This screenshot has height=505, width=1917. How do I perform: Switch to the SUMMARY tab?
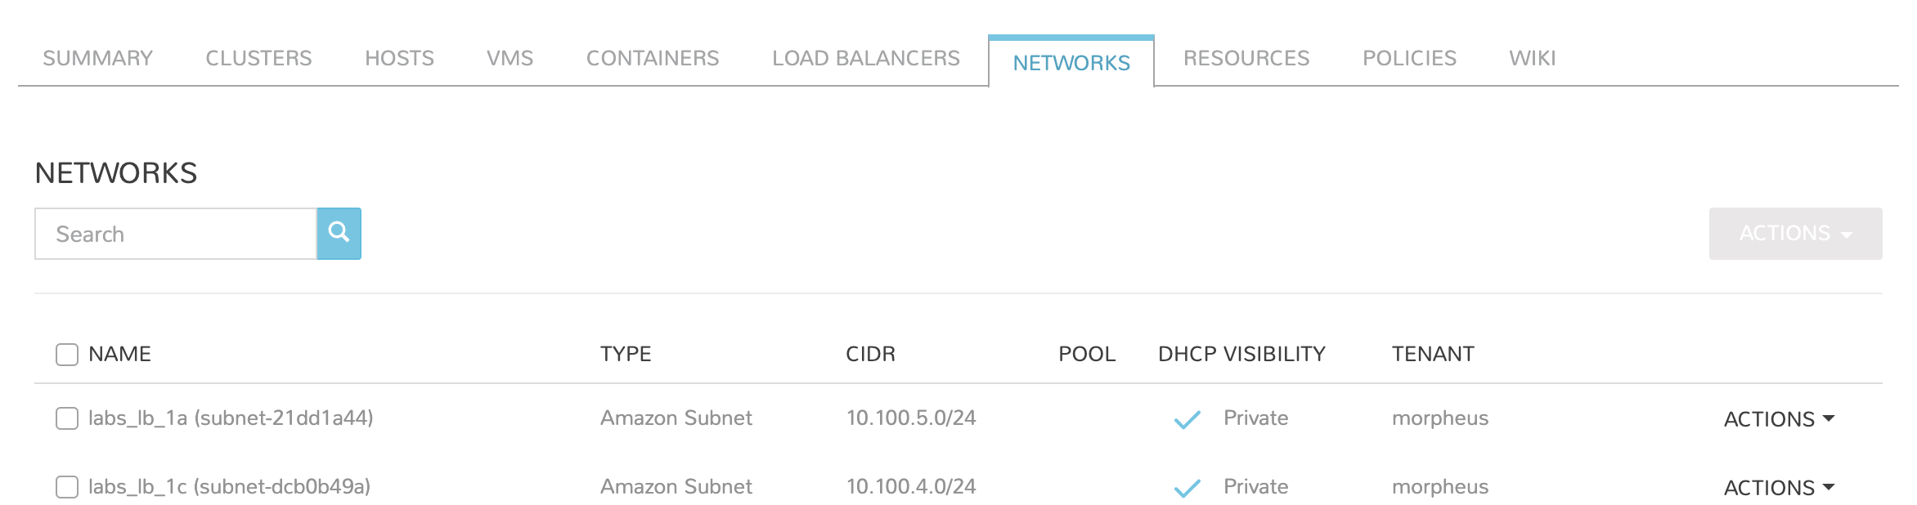point(97,57)
